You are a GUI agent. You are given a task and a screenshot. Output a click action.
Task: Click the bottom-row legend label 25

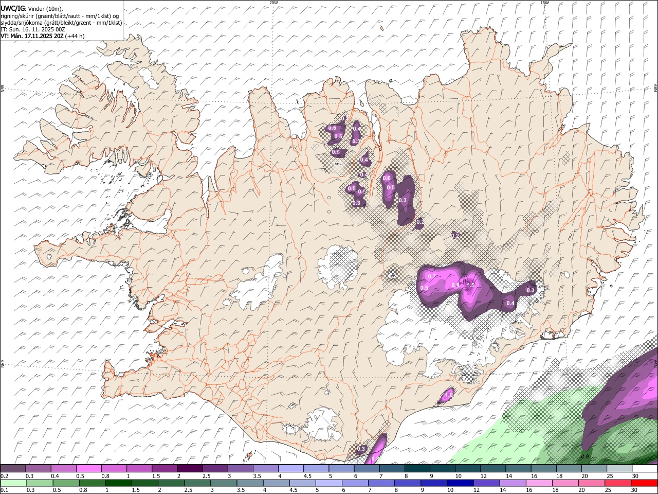(x=609, y=490)
